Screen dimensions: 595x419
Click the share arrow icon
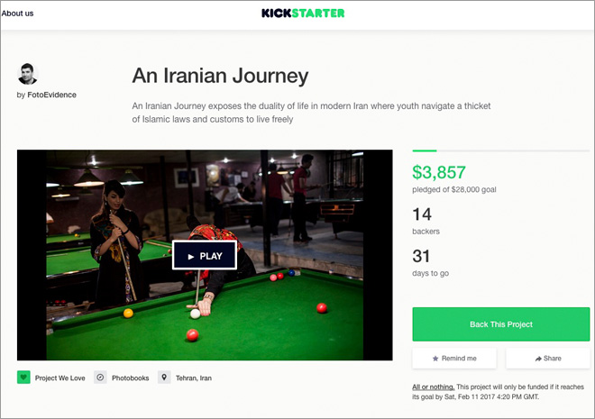538,359
